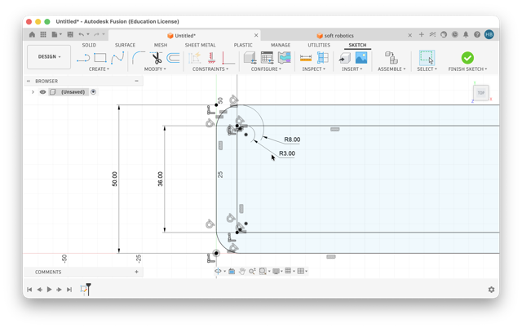The width and height of the screenshot is (522, 328).
Task: Expand the INSPECT dropdown menu
Action: (313, 69)
